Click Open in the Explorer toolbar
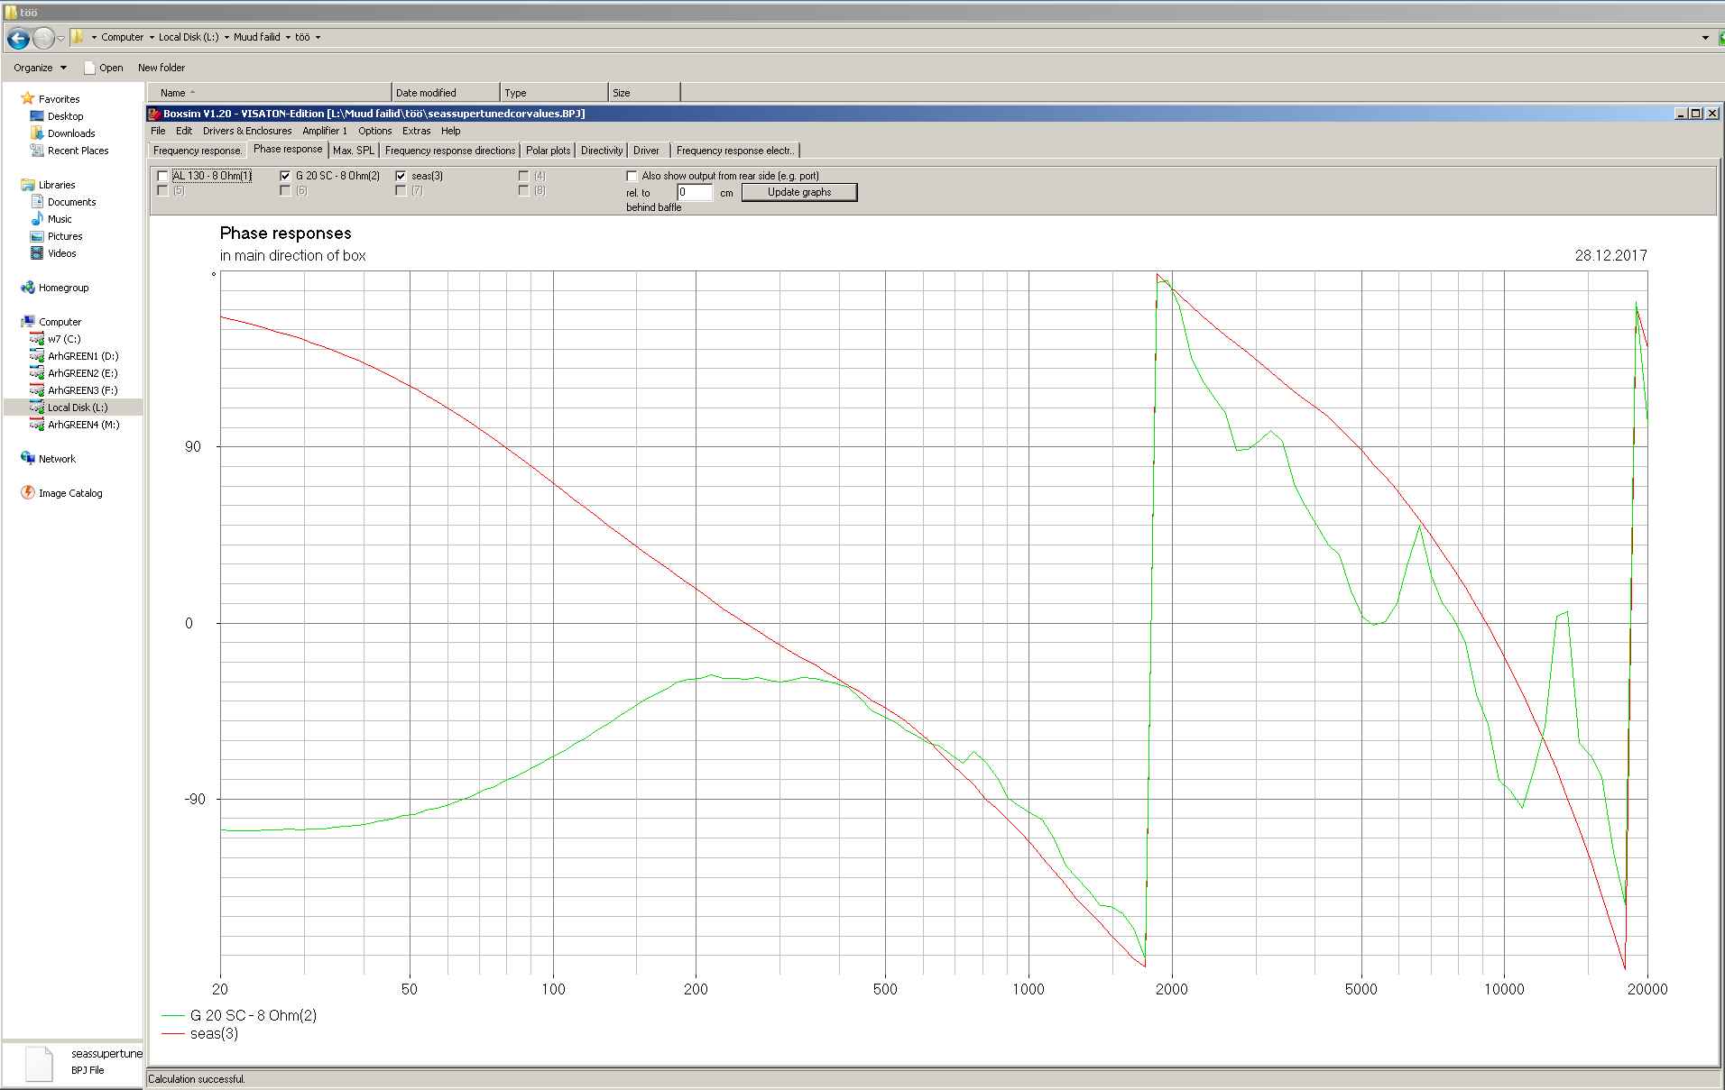Viewport: 1725px width, 1090px height. (x=104, y=68)
